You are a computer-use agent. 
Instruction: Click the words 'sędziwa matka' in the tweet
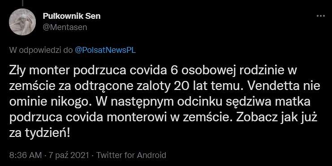coord(268,102)
